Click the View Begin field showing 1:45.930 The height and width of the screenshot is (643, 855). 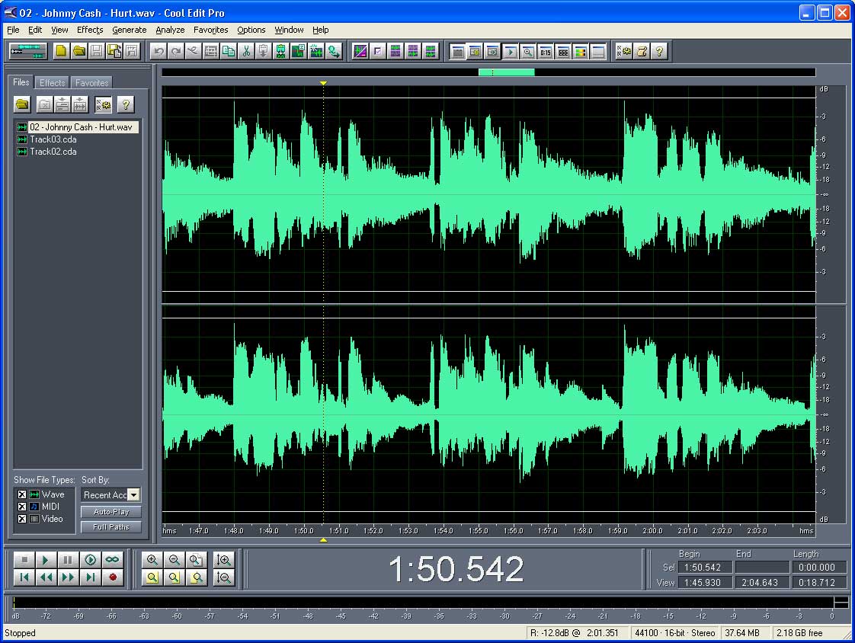coord(705,583)
